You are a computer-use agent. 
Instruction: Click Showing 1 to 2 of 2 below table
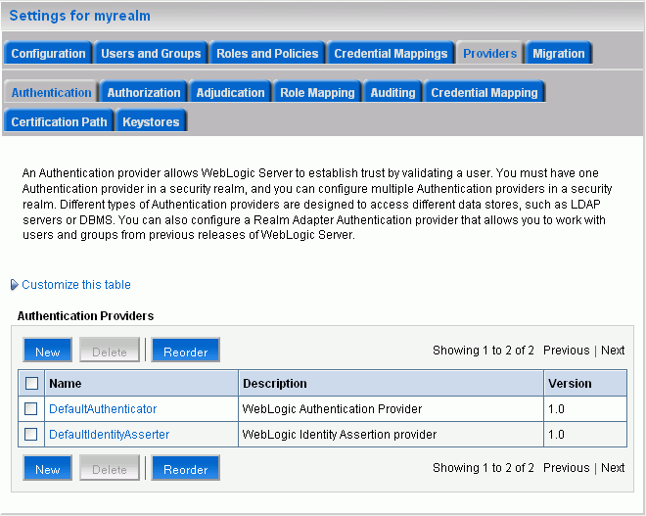tap(484, 468)
